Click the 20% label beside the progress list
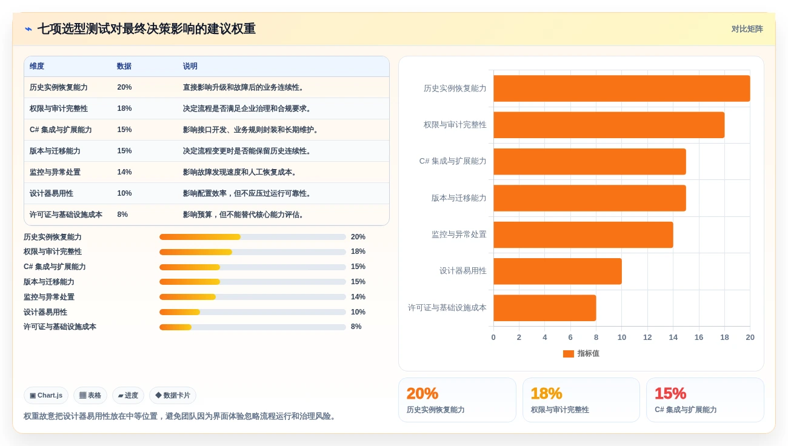The image size is (788, 446). [x=358, y=237]
